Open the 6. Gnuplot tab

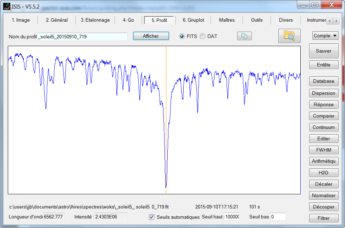coord(193,20)
